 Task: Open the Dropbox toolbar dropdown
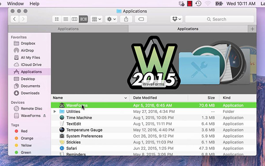[x=176, y=19]
